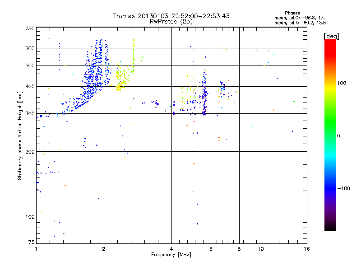Click the y-axis tick label '300'
Screen dimensions: 361x271
30,113
